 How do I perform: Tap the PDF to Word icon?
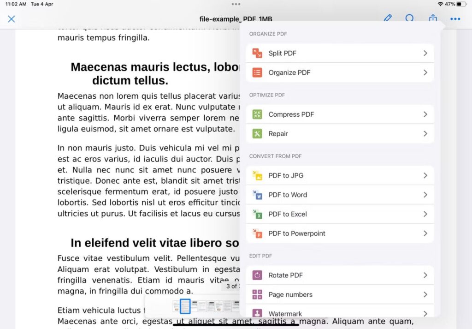click(257, 195)
